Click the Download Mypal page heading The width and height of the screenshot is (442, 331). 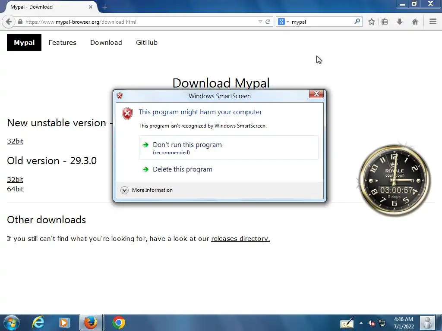221,83
